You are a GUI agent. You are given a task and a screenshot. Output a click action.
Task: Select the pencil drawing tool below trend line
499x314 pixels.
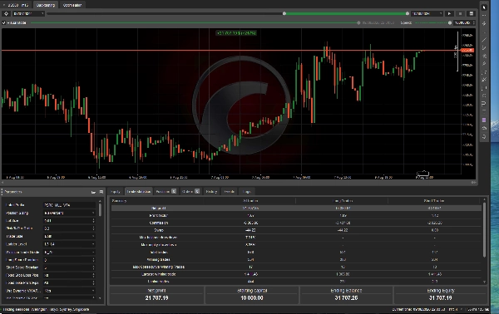click(x=484, y=48)
